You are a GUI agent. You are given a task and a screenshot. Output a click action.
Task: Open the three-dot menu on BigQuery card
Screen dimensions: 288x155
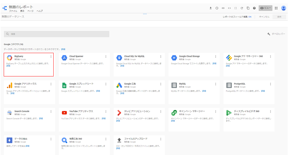tap(51, 57)
